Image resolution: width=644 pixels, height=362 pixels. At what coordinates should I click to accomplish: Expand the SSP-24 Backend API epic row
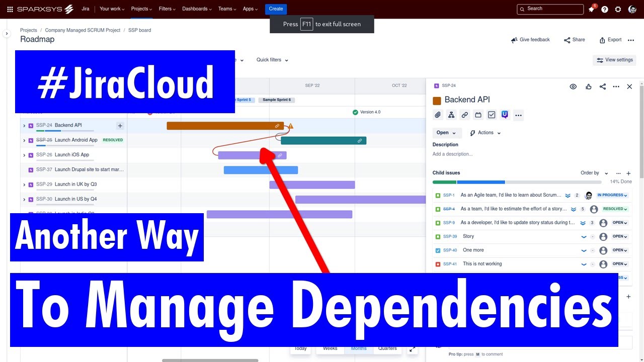click(24, 126)
